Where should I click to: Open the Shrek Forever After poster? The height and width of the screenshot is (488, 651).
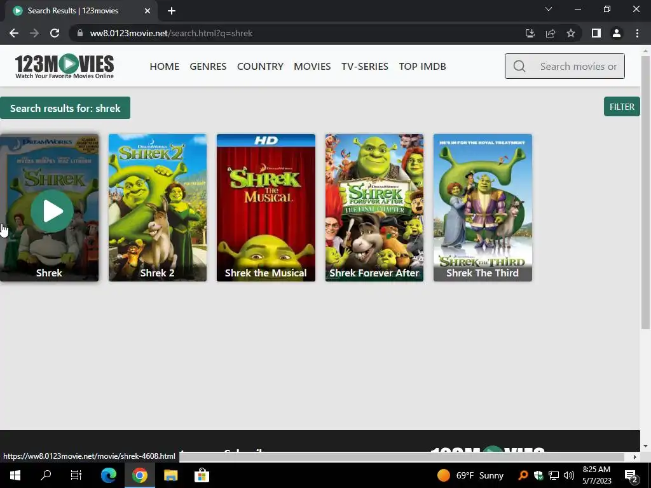click(374, 208)
